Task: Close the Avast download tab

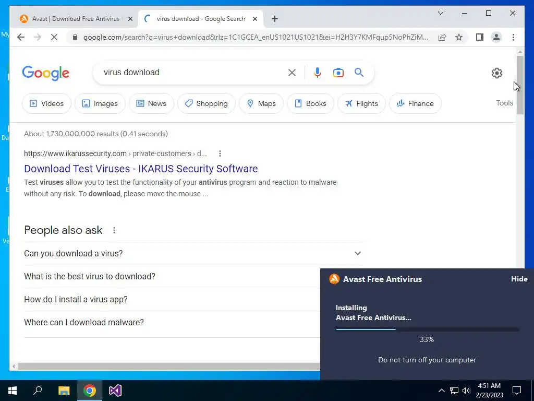Action: click(x=130, y=19)
